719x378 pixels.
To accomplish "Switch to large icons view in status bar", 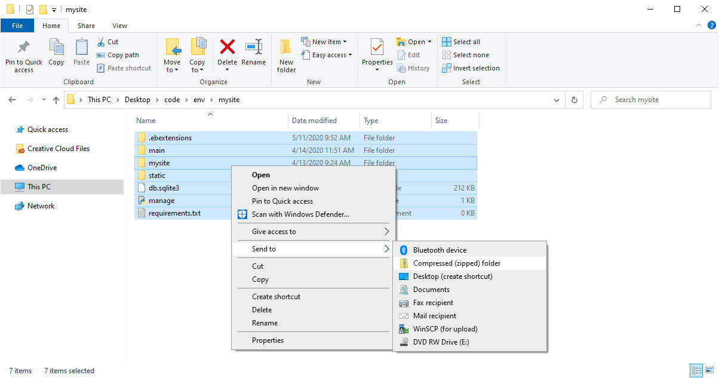I will tap(709, 371).
